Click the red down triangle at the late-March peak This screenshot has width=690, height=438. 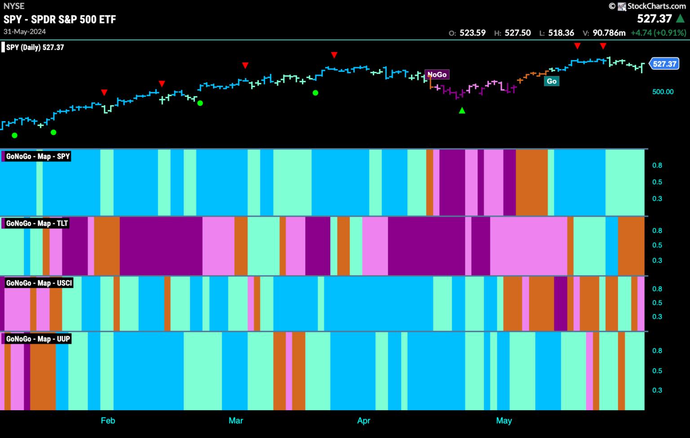(x=334, y=55)
